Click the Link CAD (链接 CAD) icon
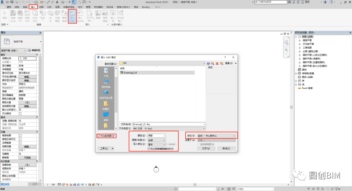The image size is (352, 191). pos(27,16)
